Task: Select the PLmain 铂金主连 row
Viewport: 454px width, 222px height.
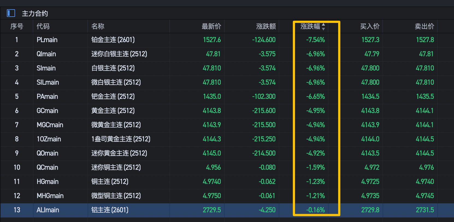Action: click(x=113, y=40)
